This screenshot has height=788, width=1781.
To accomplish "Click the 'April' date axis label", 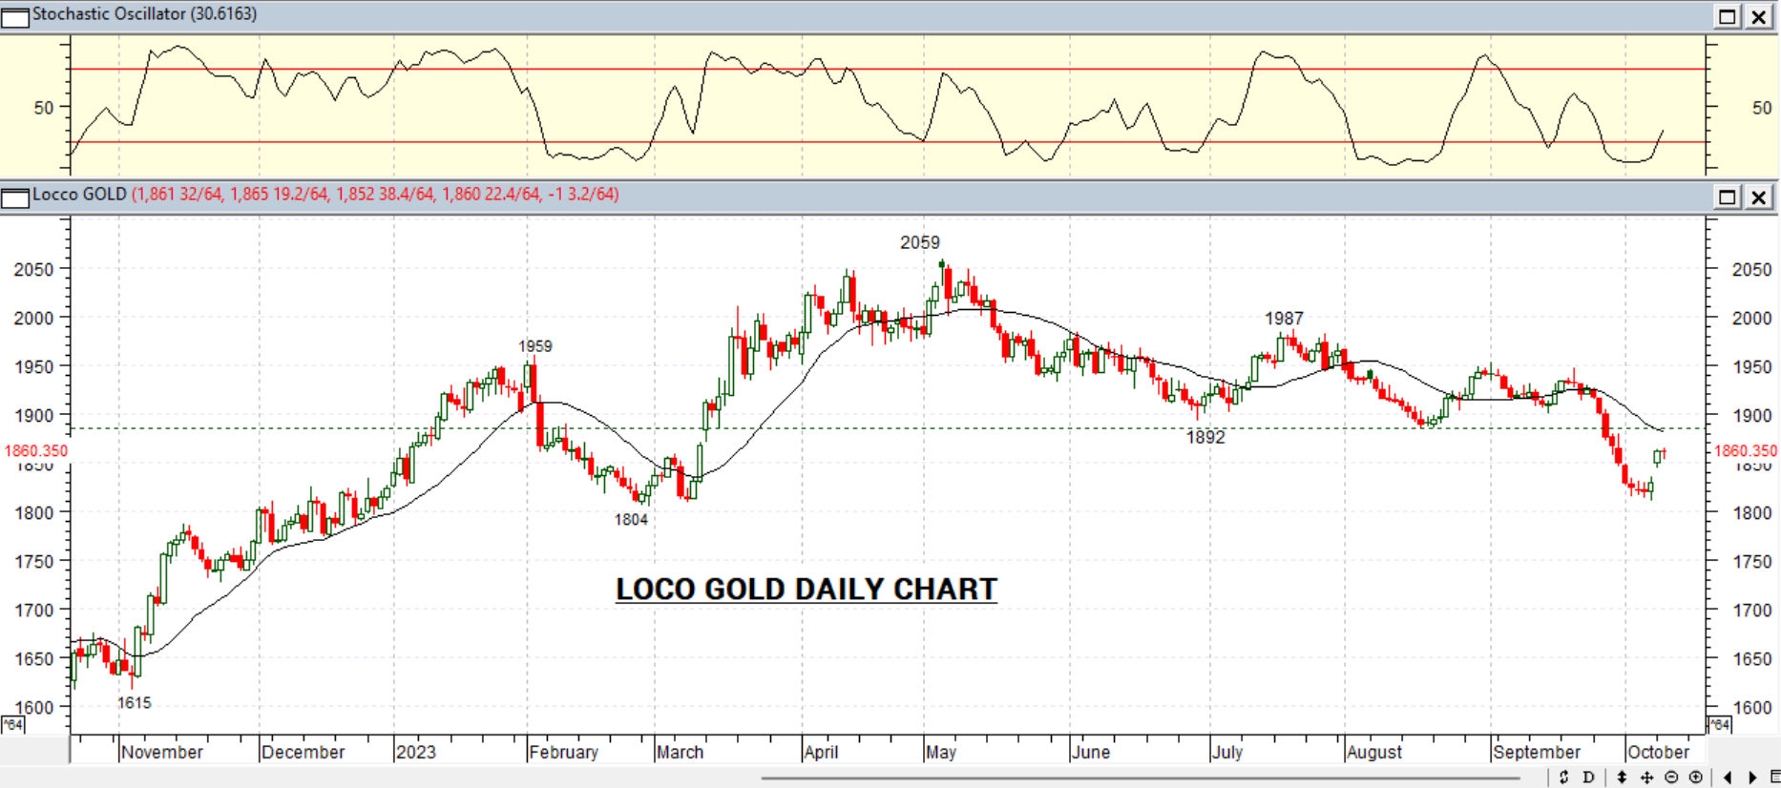I will click(821, 752).
